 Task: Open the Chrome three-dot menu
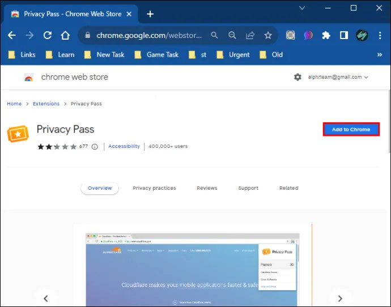(380, 35)
